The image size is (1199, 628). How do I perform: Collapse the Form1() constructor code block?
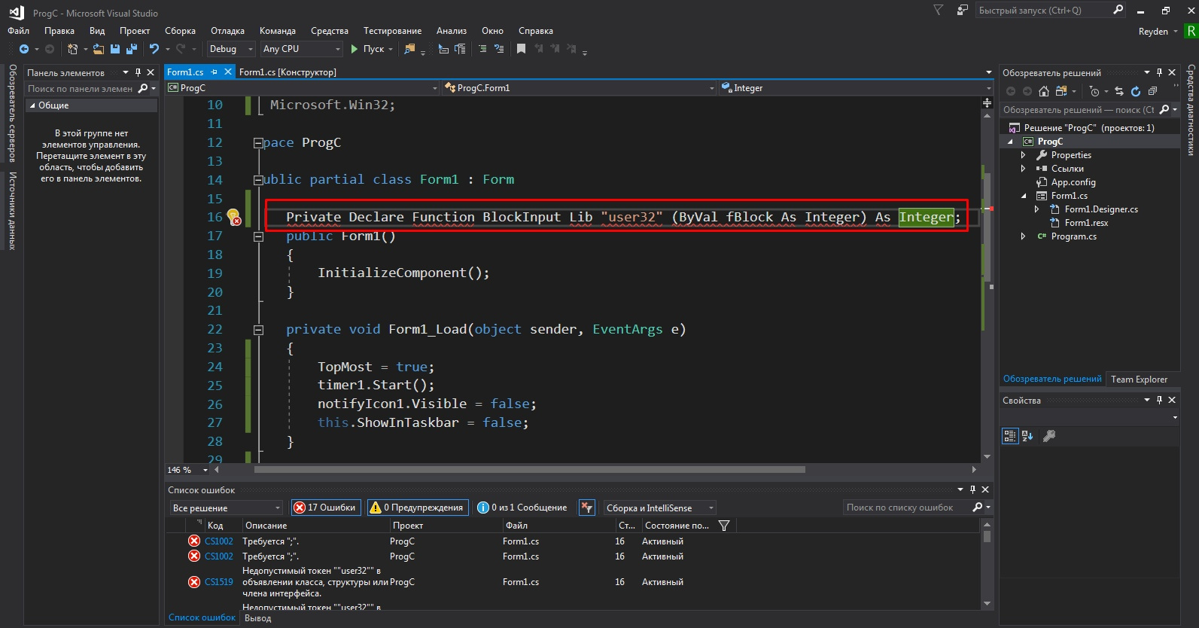pyautogui.click(x=258, y=236)
